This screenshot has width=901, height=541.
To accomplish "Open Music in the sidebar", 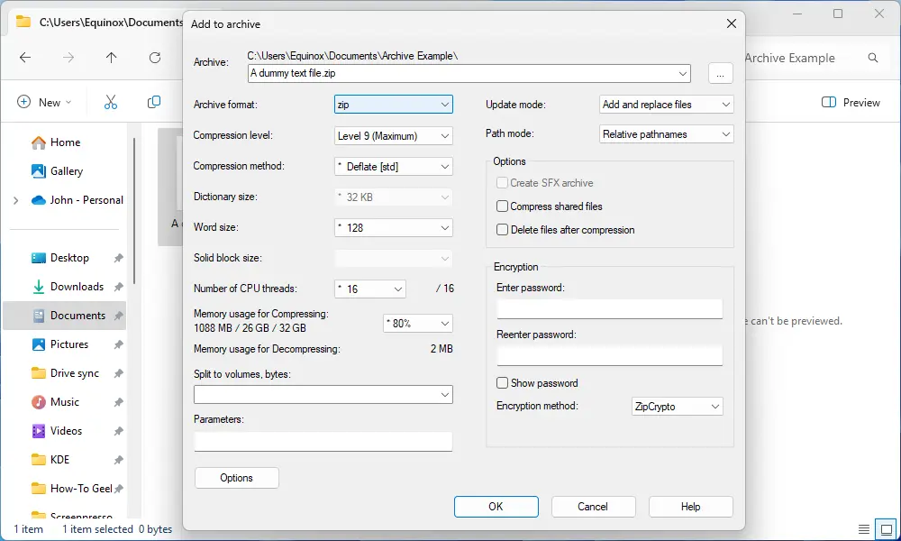I will 55,402.
